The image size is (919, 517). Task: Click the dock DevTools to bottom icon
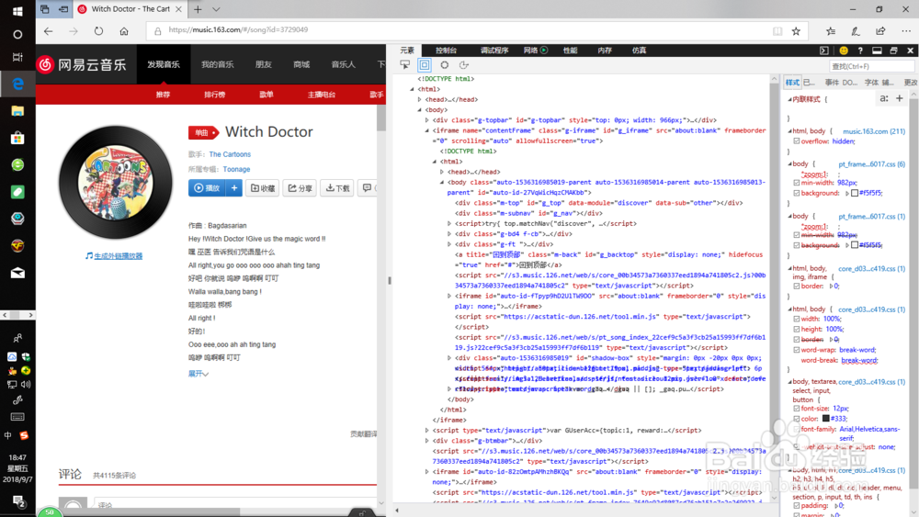click(877, 51)
